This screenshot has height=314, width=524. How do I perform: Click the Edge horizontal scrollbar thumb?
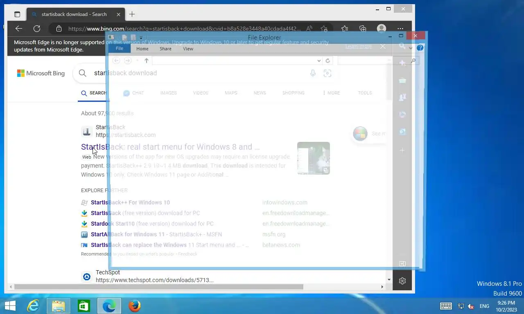tap(158, 287)
